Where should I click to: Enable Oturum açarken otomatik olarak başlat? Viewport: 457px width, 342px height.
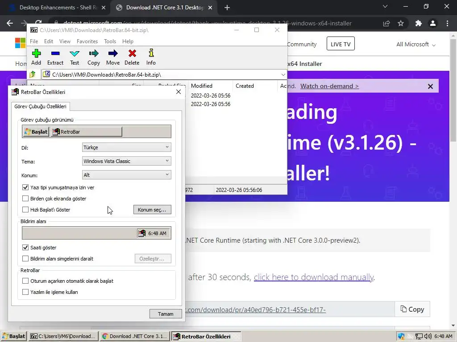(25, 281)
